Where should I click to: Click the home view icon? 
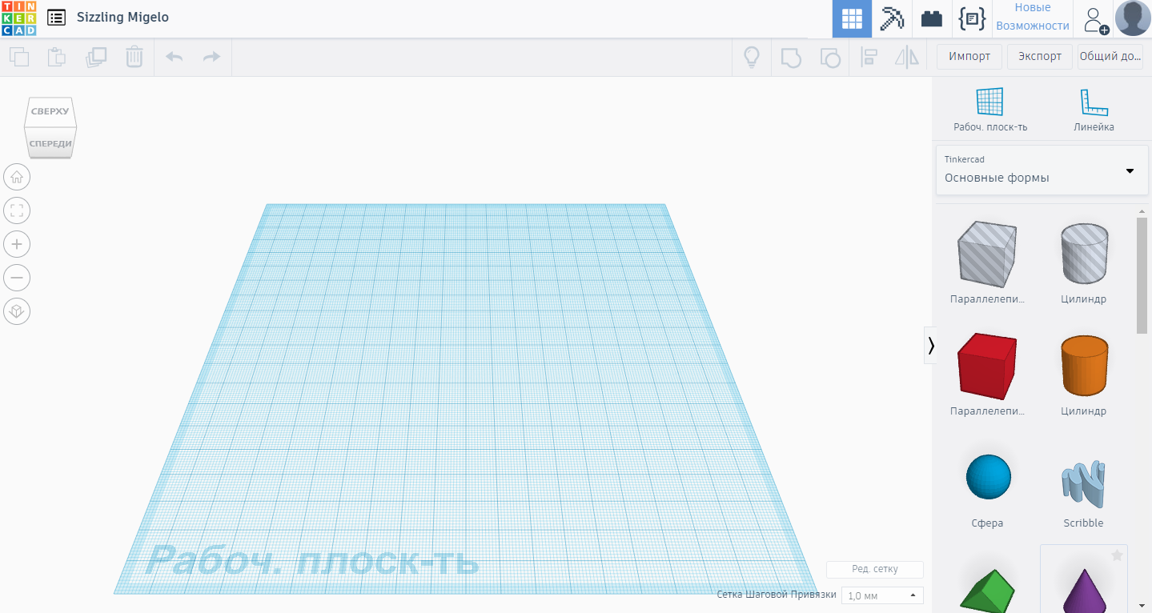16,177
